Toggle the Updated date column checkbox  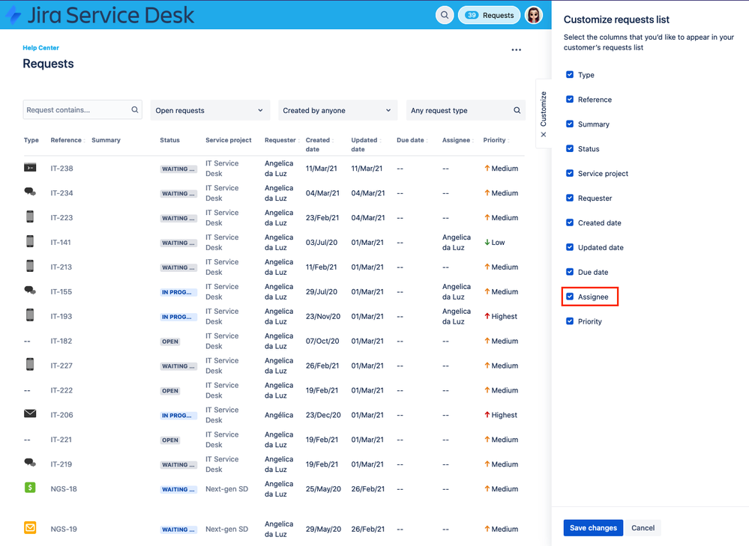point(570,247)
